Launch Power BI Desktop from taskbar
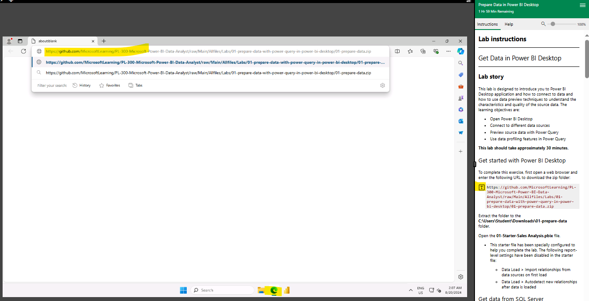 [x=287, y=290]
